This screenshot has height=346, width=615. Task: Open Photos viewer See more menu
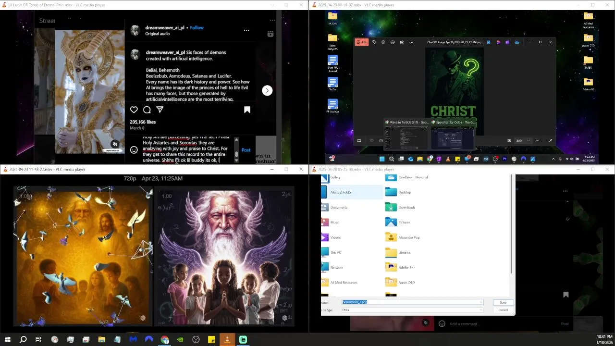(x=411, y=42)
